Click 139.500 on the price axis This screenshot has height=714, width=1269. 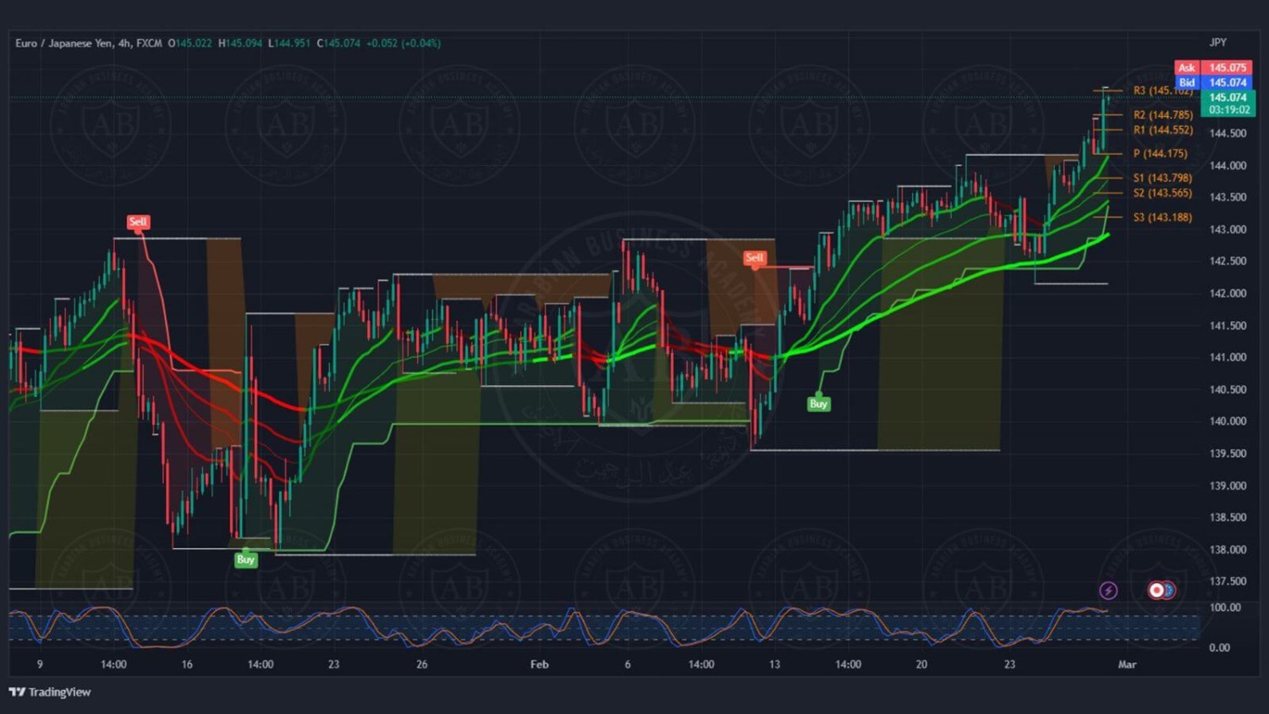click(1228, 453)
